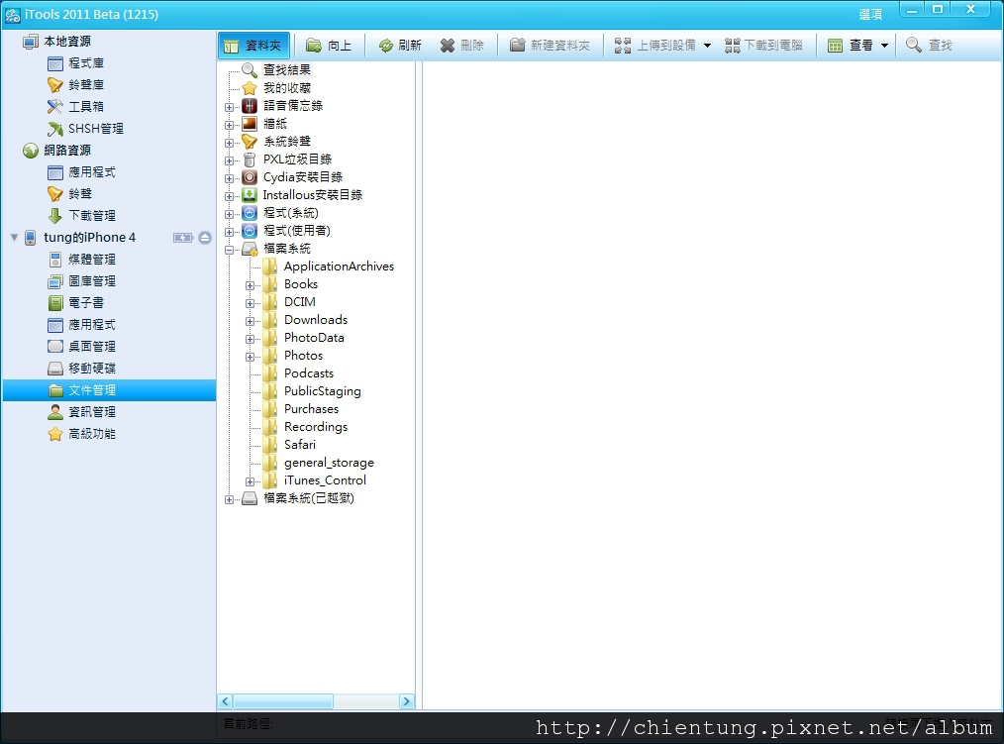The image size is (1004, 744).
Task: Select 我的收藏 favorites
Action: coord(287,88)
